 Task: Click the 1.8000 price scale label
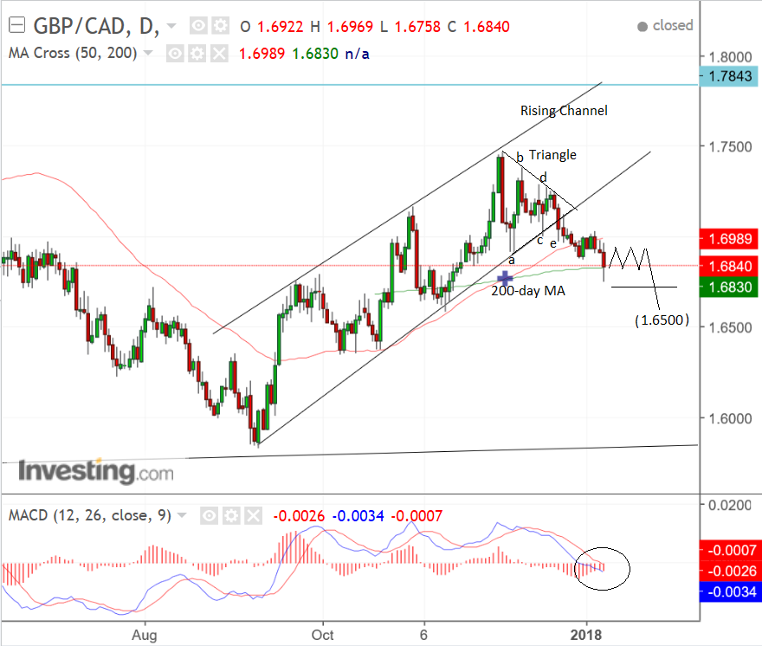[731, 57]
